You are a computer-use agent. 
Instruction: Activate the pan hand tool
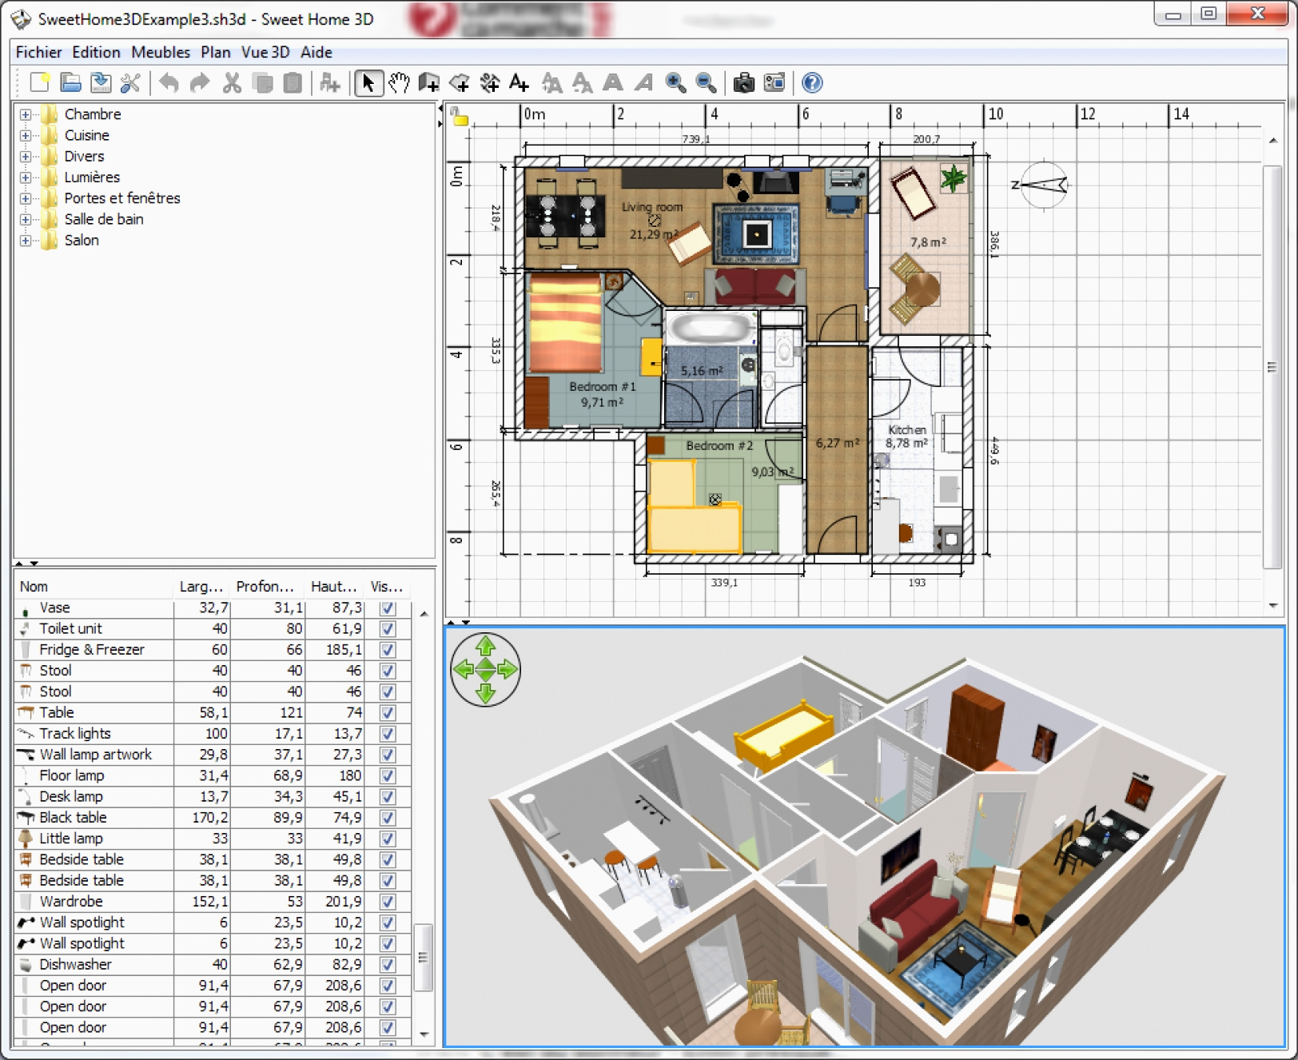click(399, 82)
